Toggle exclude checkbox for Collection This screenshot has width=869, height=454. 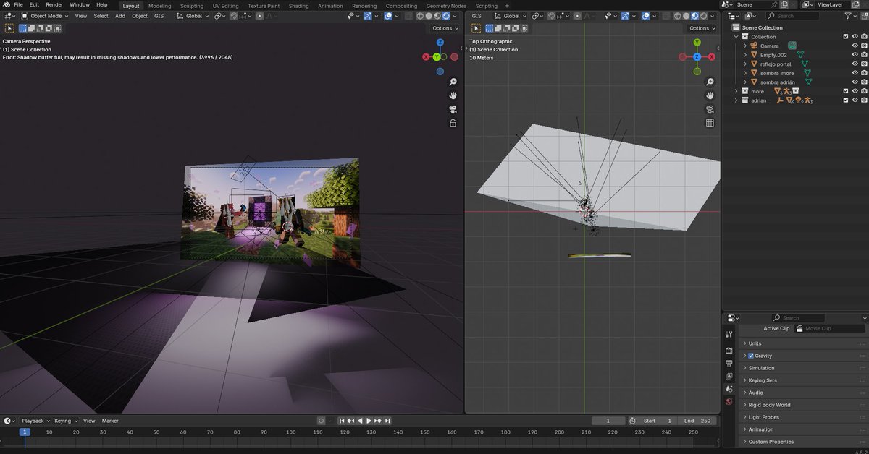(845, 37)
